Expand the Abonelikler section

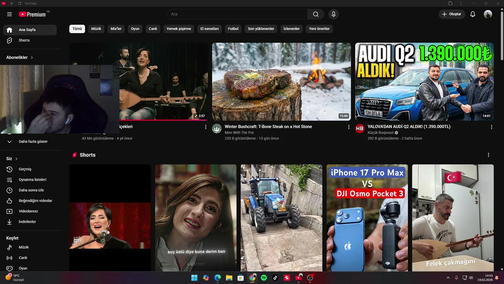tap(20, 58)
